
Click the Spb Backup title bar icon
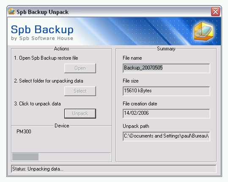(x=12, y=11)
